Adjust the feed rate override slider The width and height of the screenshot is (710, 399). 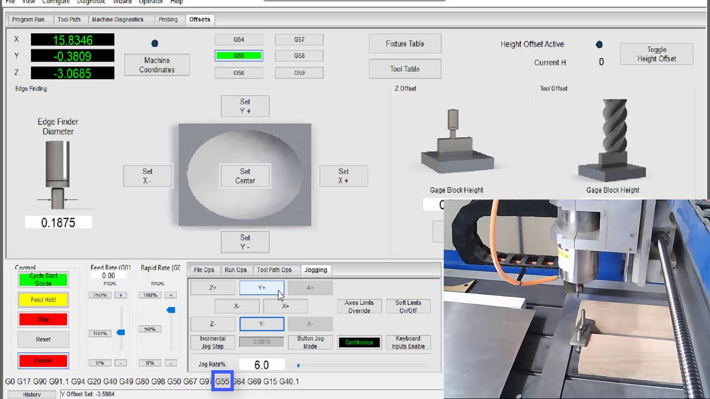(120, 332)
